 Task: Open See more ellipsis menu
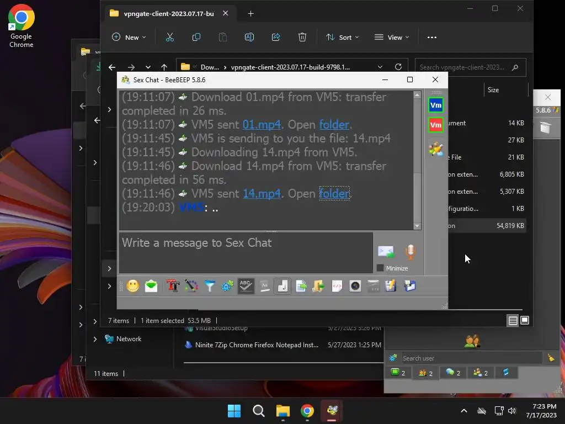(431, 37)
